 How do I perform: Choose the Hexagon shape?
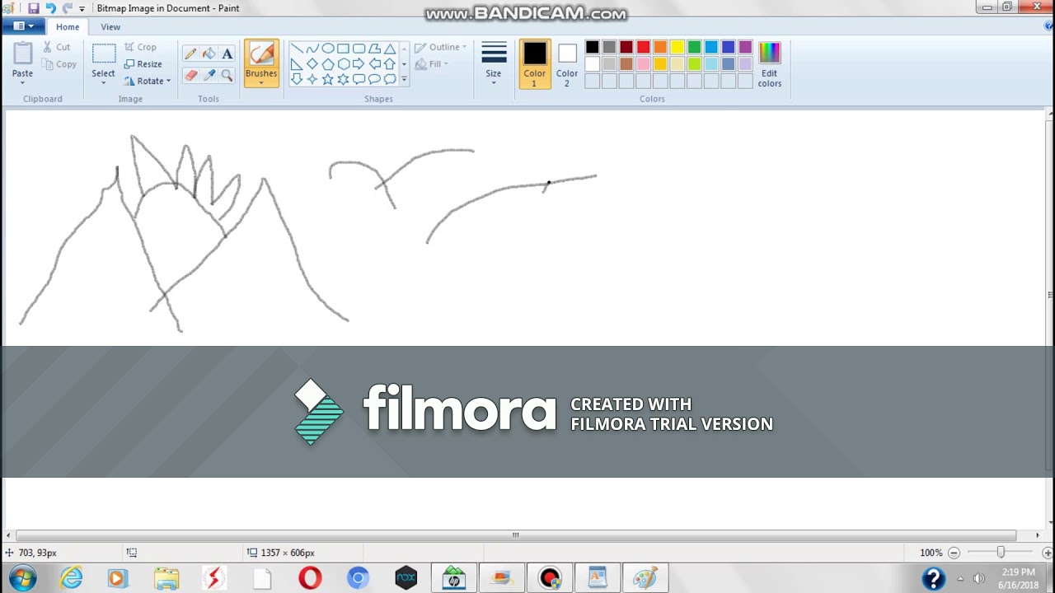(344, 63)
